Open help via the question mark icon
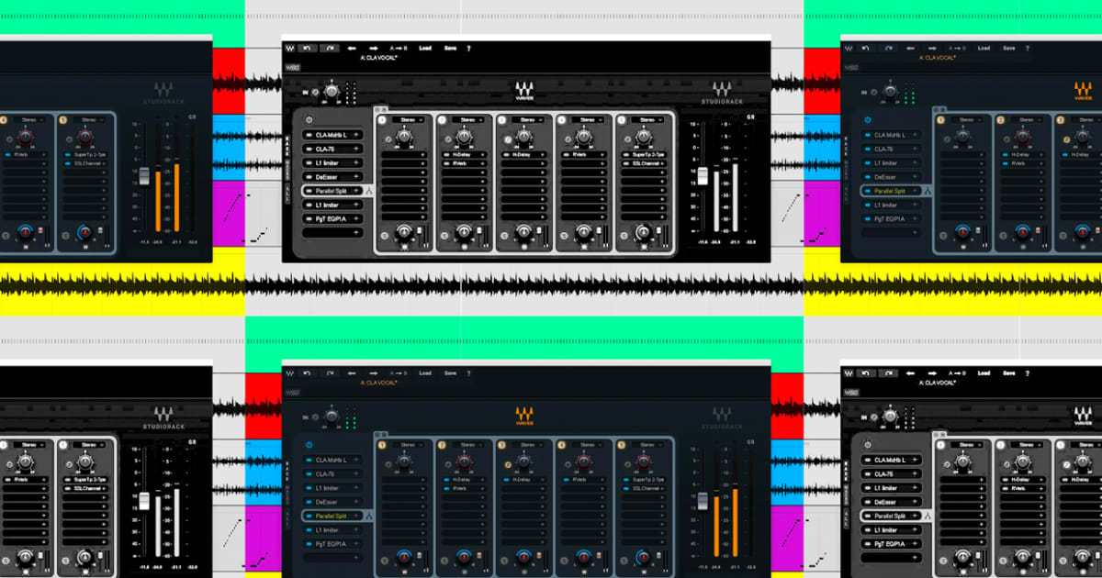Screen dimensions: 1102x578 (x=467, y=47)
